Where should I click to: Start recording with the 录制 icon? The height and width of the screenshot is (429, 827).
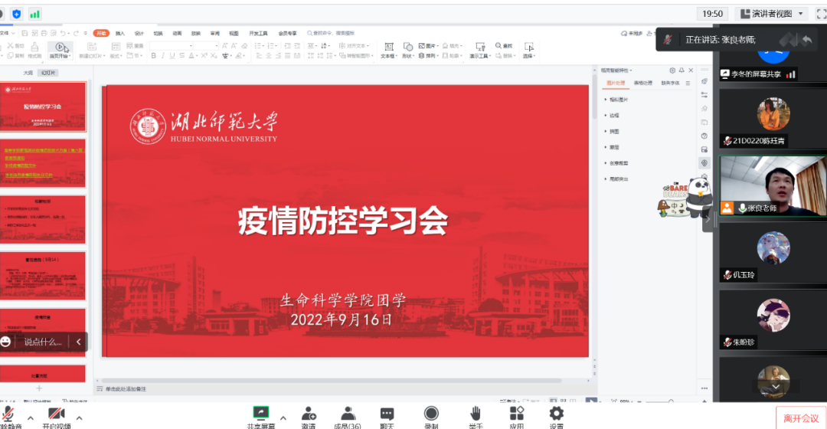pyautogui.click(x=431, y=414)
